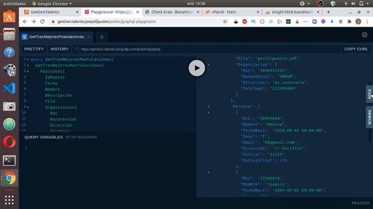Open Files manager from dock

(9, 34)
